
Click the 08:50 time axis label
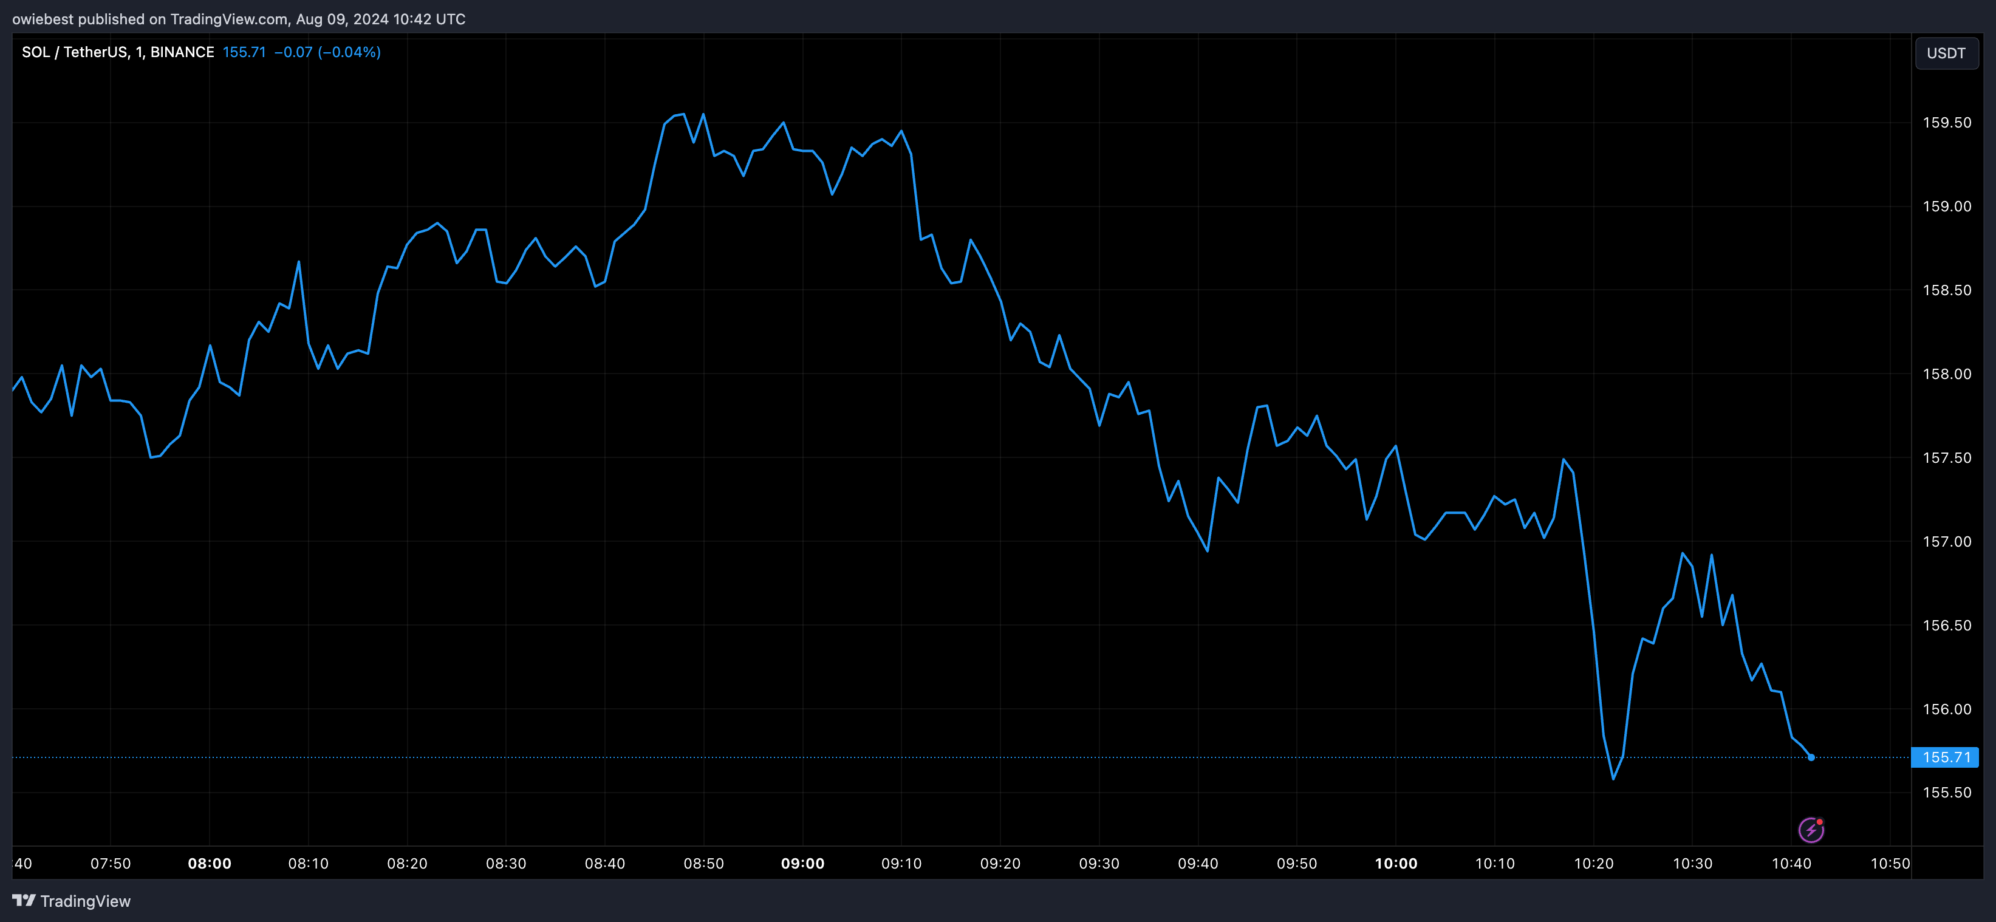[703, 863]
